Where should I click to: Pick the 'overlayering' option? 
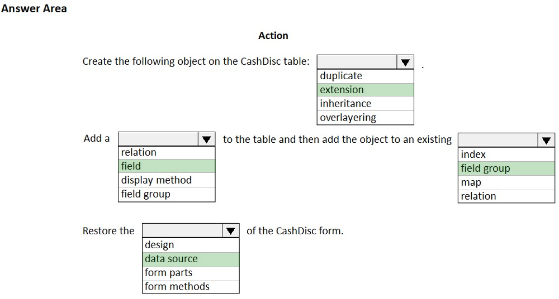pyautogui.click(x=366, y=118)
